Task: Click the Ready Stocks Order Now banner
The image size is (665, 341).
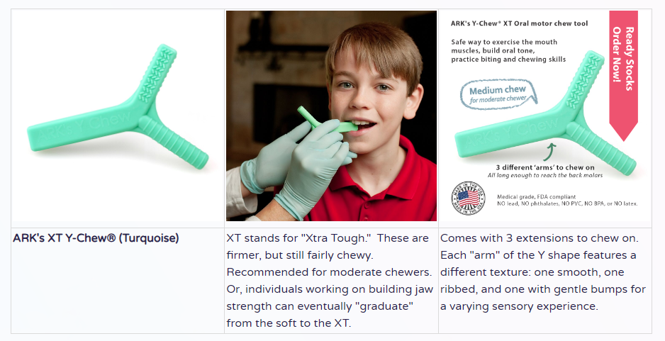Action: [x=623, y=75]
